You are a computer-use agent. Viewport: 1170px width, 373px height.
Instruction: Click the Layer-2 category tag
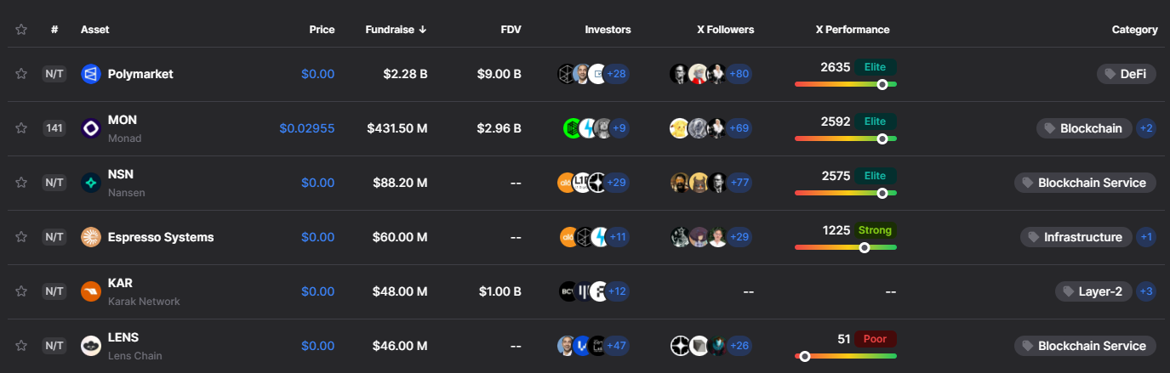tap(1093, 291)
